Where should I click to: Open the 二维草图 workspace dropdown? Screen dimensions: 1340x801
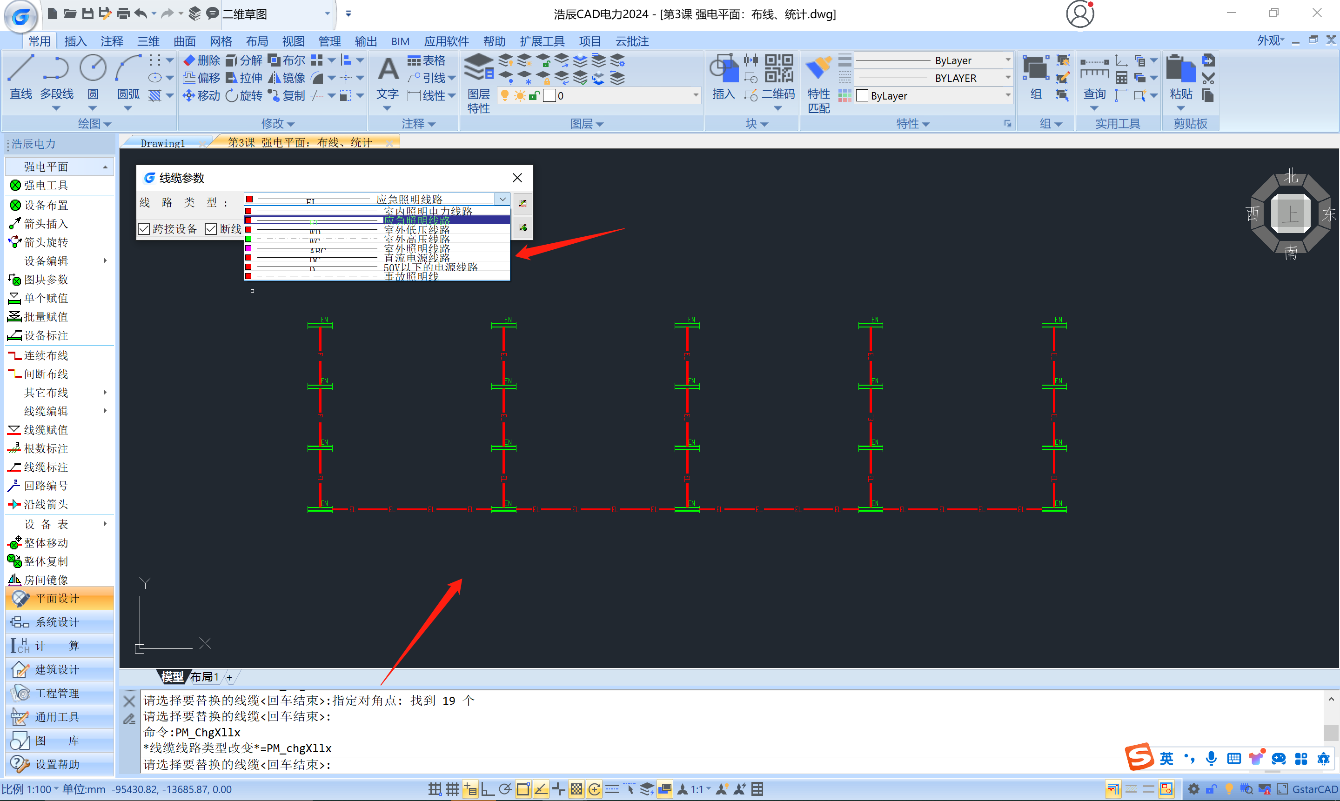click(327, 13)
